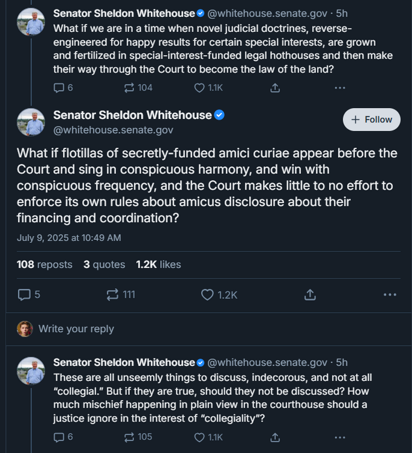Reply to the main post about amici curiae
The image size is (412, 453).
pyautogui.click(x=25, y=295)
